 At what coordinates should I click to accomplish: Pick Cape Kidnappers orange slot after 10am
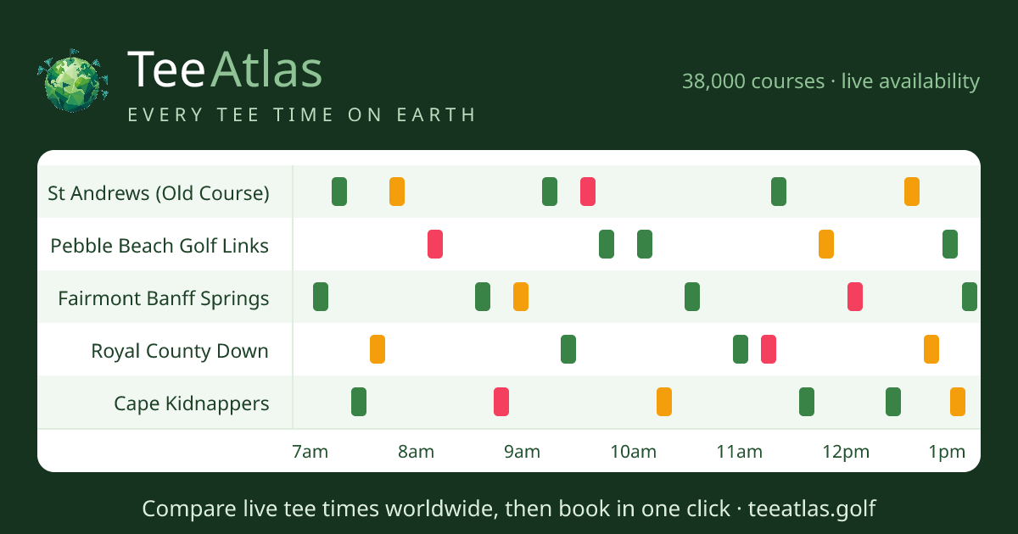[x=664, y=402]
